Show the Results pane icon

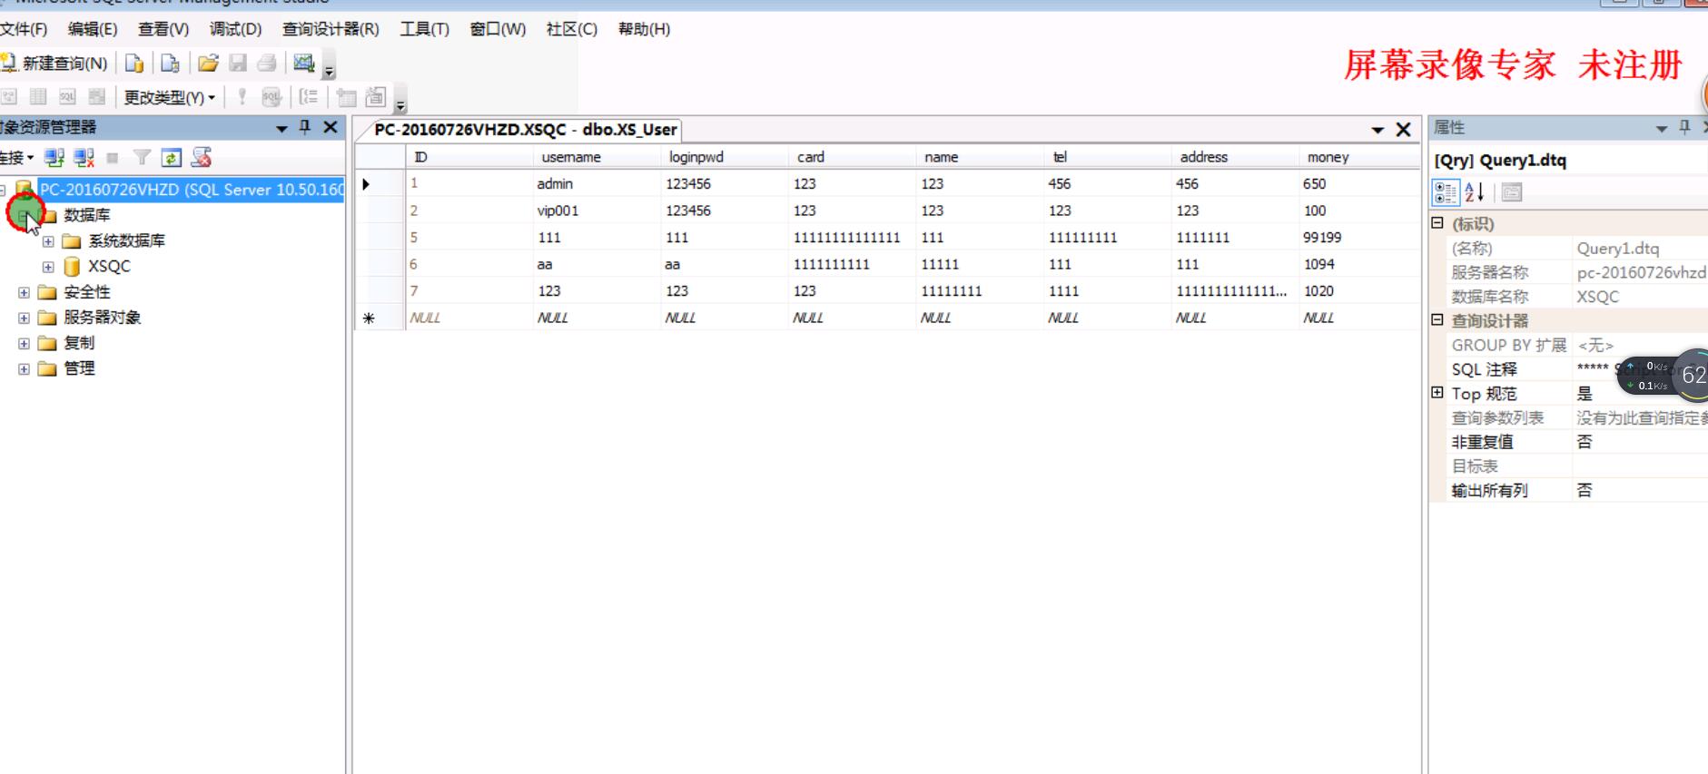pyautogui.click(x=96, y=97)
